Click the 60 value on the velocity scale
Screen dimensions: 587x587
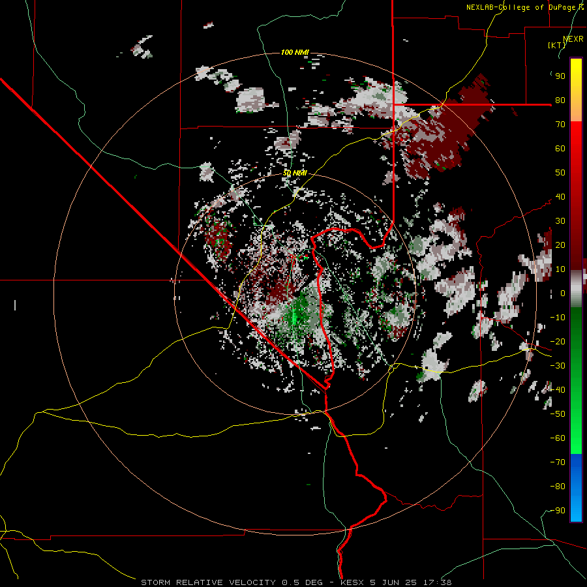560,149
